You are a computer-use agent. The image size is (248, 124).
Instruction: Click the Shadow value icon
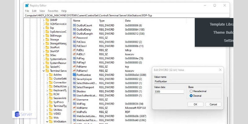point(74,91)
